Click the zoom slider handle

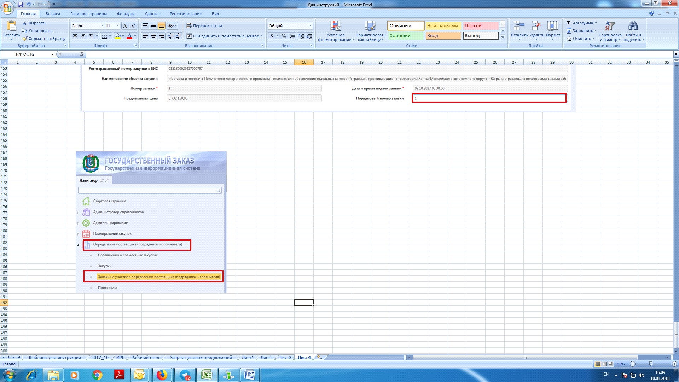click(651, 364)
